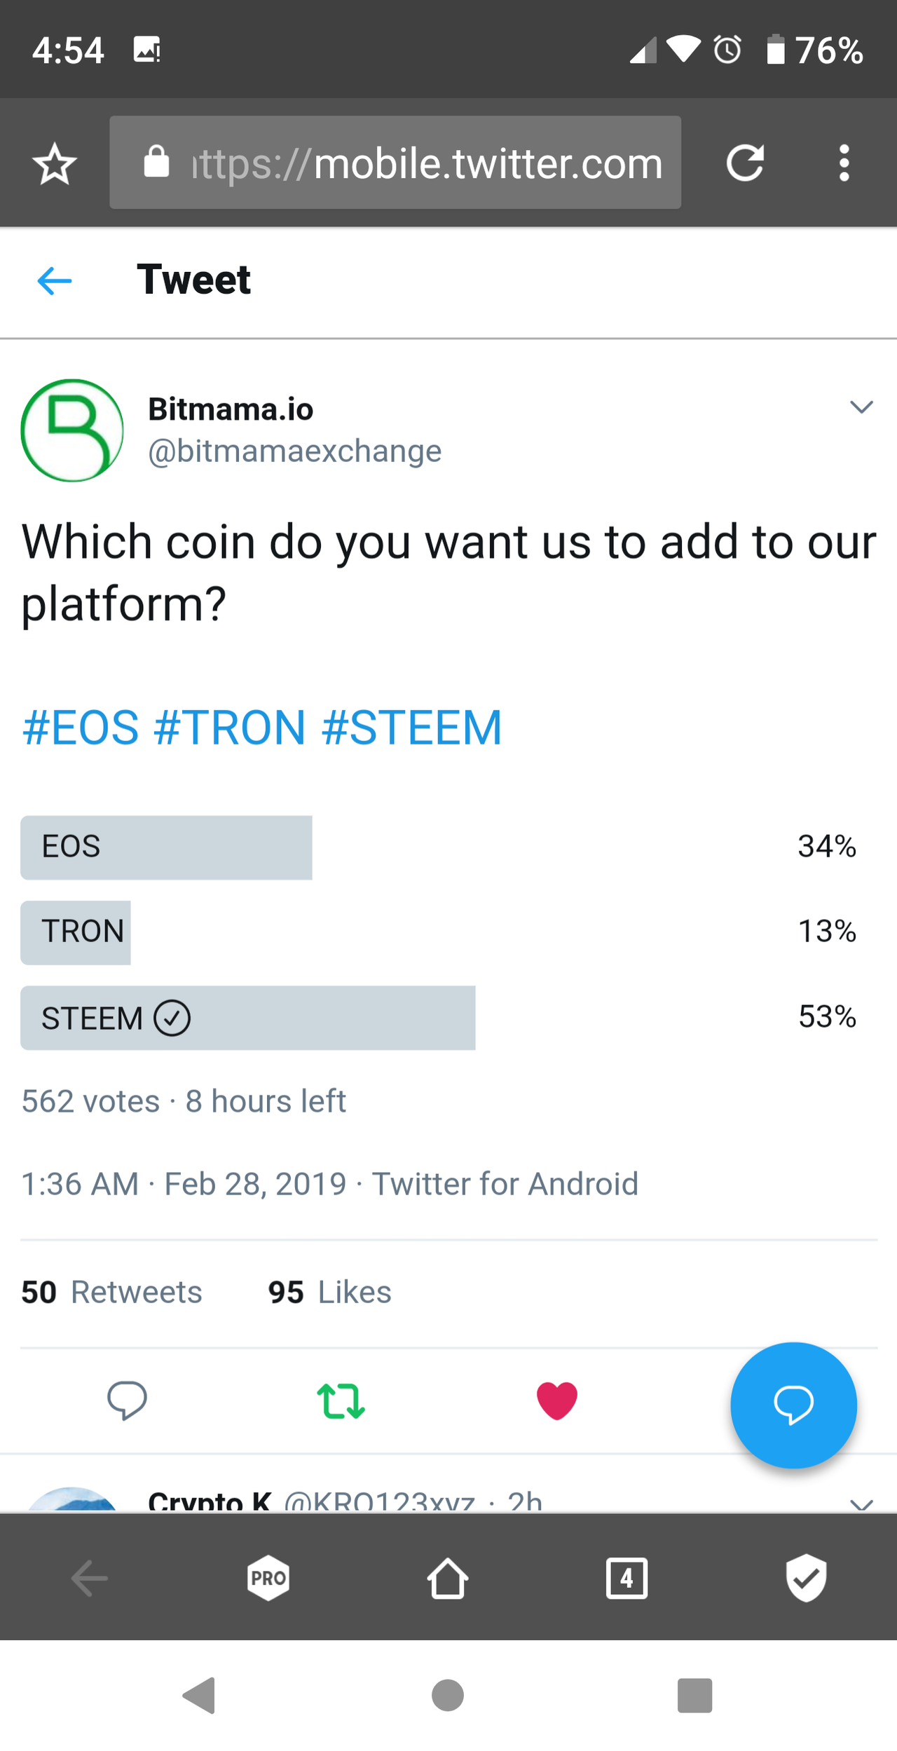
Task: Compose reply with blue floating button
Action: 793,1405
